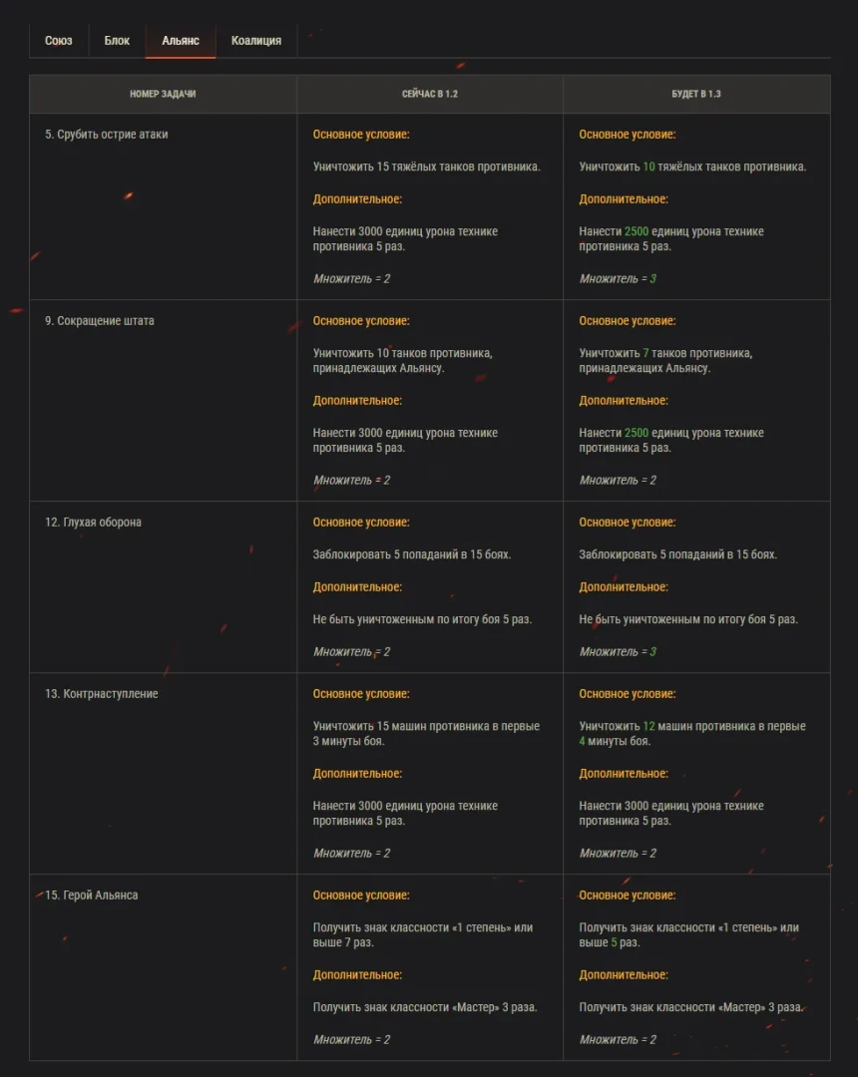Click the green Множитель = 3 for Глухая оборона
The width and height of the screenshot is (858, 1077).
[x=619, y=652]
